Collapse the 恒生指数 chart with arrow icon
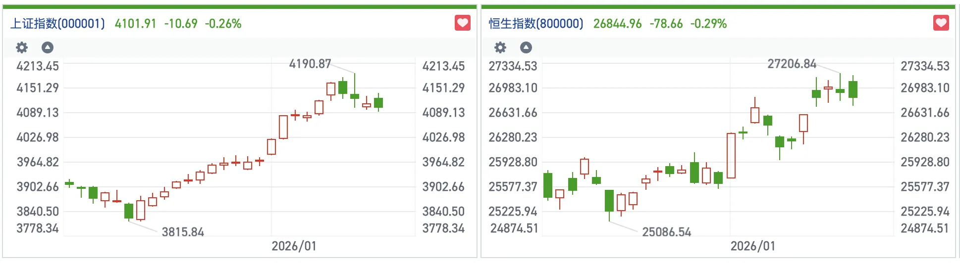Image resolution: width=960 pixels, height=263 pixels. (x=526, y=47)
